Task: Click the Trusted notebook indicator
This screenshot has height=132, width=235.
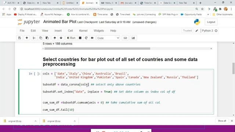Action: click(x=187, y=30)
